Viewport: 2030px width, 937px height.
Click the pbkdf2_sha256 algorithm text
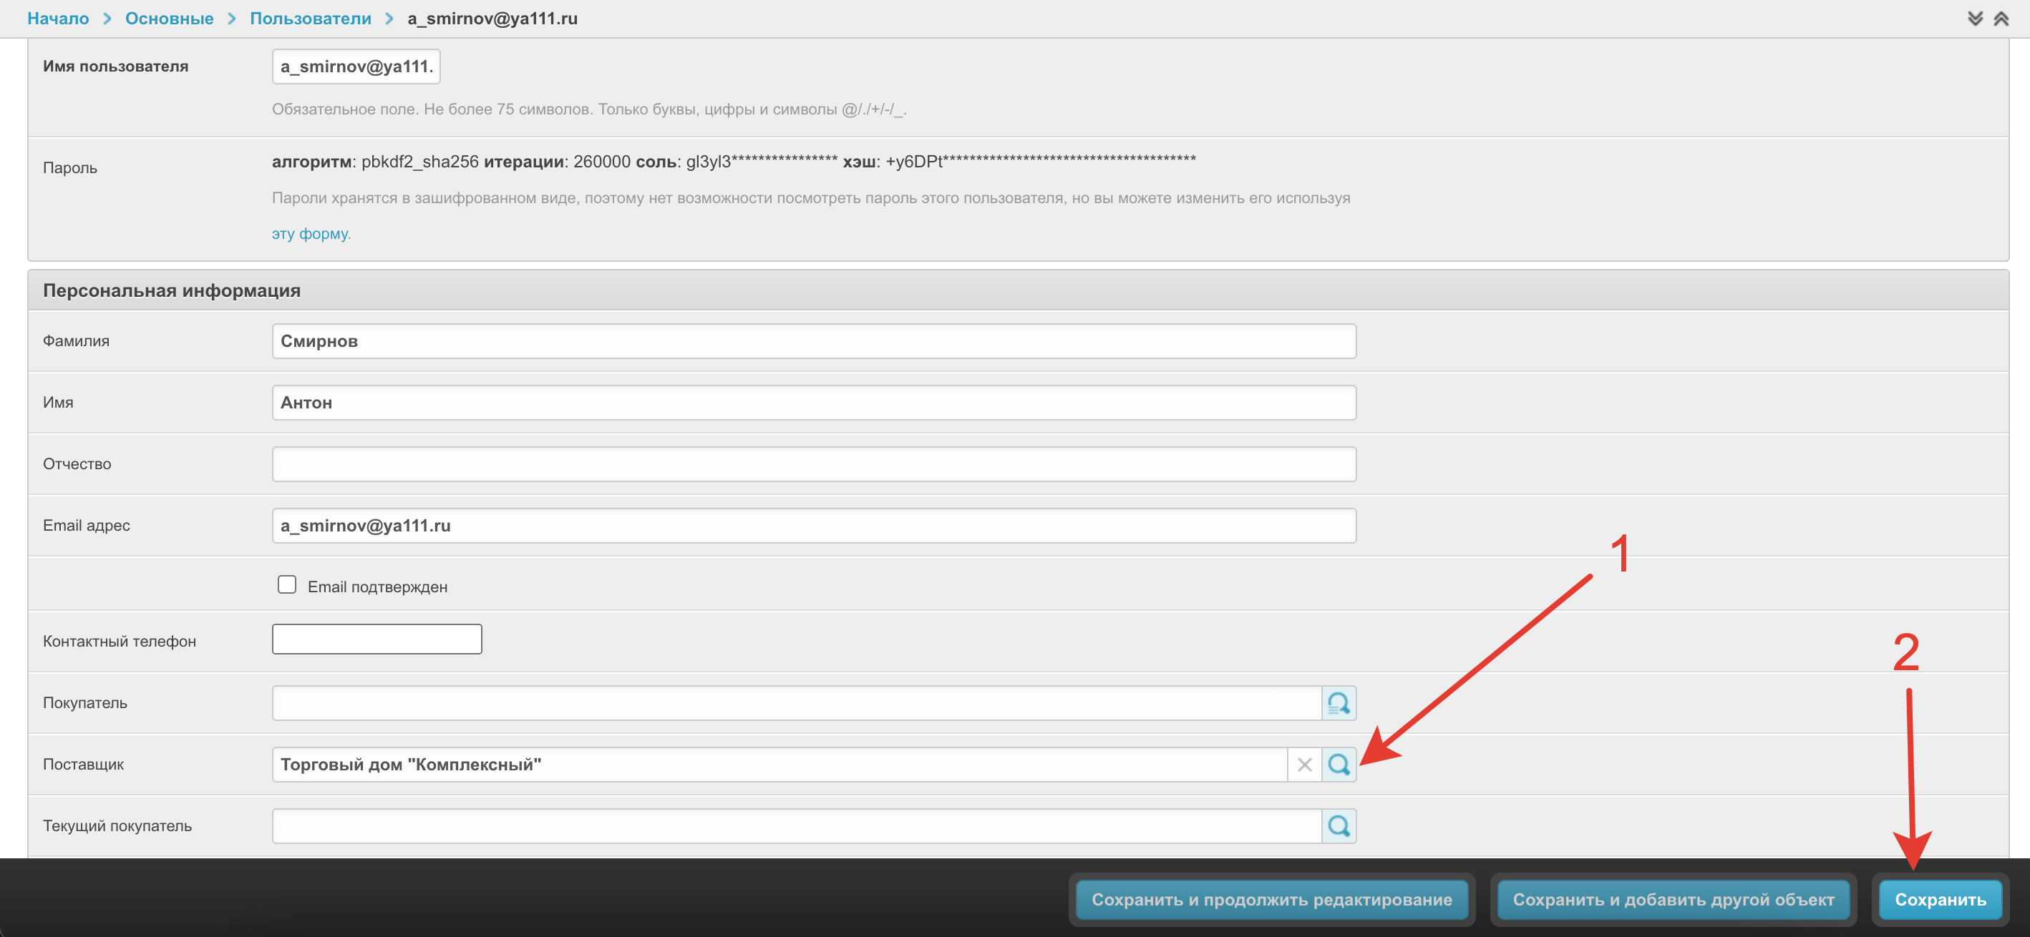(420, 162)
